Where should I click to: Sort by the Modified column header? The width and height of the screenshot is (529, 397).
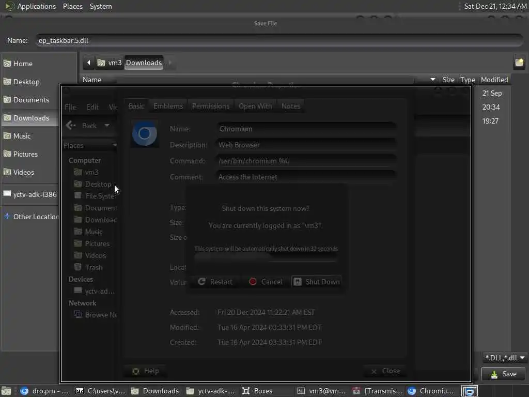click(x=494, y=80)
